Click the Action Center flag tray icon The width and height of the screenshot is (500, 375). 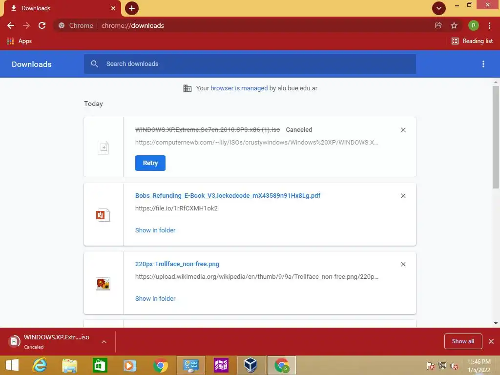click(431, 366)
